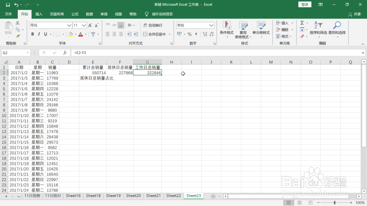
Task: Apply yellow fill color bucket
Action: tap(70, 34)
